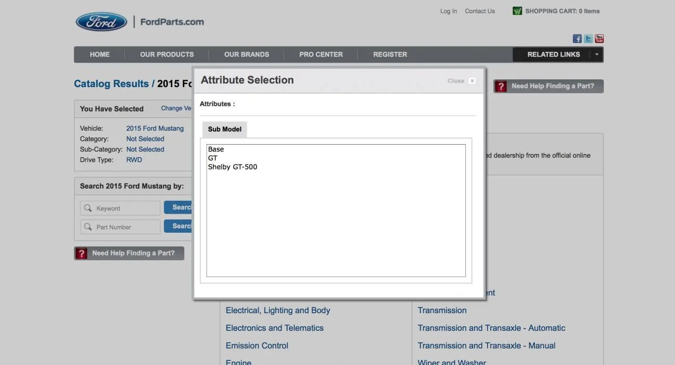
Task: Open the shopping cart items link
Action: [562, 11]
